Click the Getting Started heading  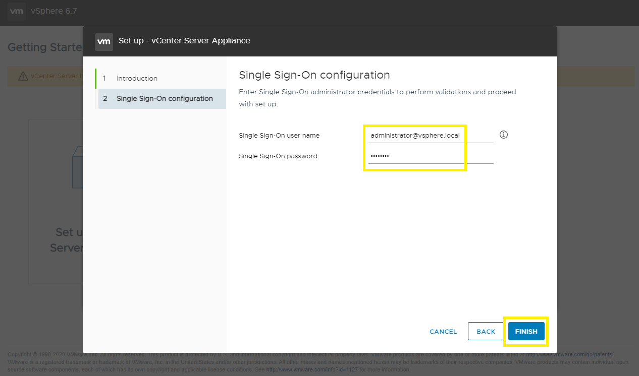click(44, 47)
